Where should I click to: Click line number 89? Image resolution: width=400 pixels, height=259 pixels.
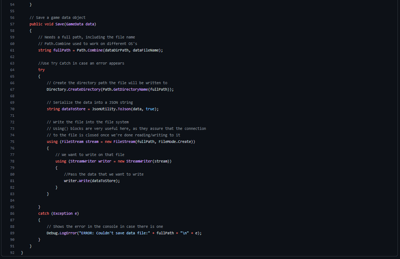click(12, 233)
